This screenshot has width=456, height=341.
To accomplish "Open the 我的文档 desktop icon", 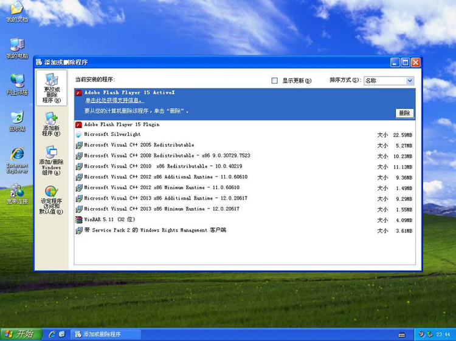I will [x=17, y=12].
